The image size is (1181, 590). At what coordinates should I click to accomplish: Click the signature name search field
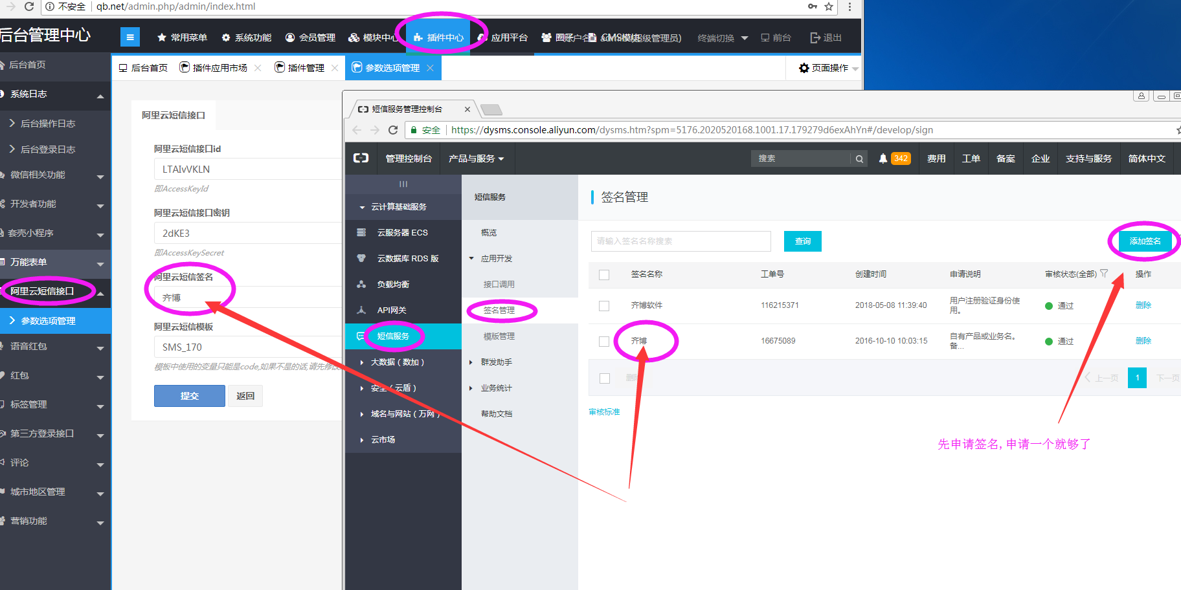point(680,241)
